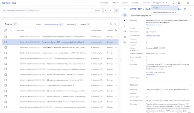
Task: Sort by Название column header
Action: [20, 31]
